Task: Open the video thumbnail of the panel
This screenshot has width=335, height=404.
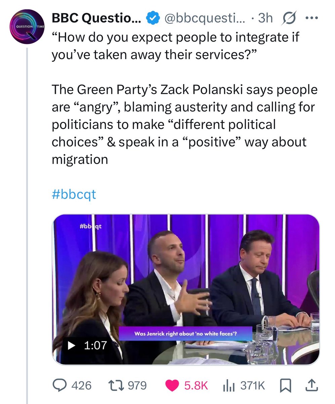Action: [x=186, y=289]
